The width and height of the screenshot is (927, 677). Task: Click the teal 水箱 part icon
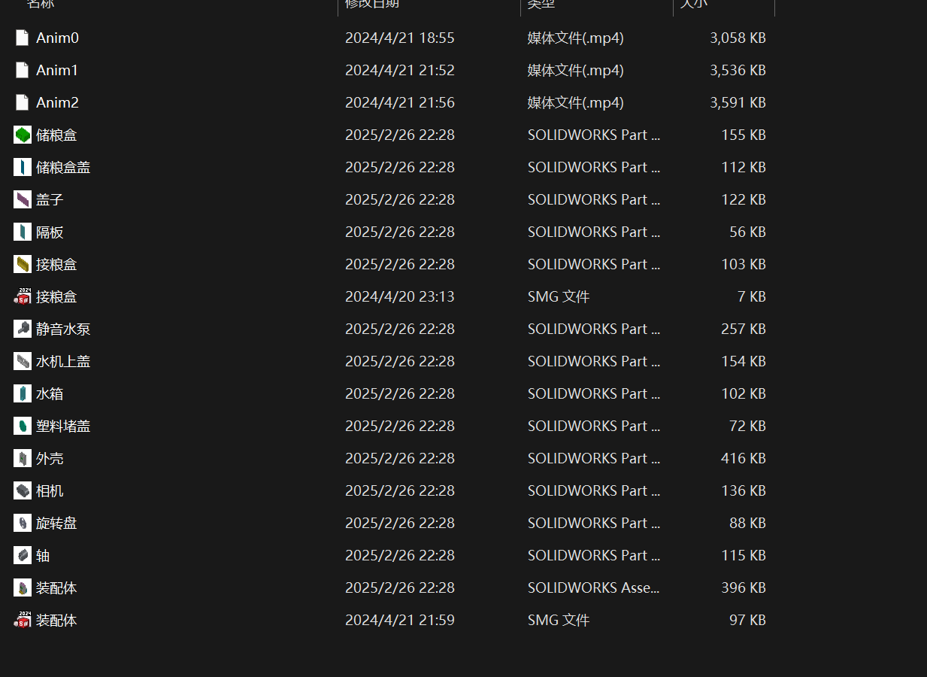click(23, 393)
